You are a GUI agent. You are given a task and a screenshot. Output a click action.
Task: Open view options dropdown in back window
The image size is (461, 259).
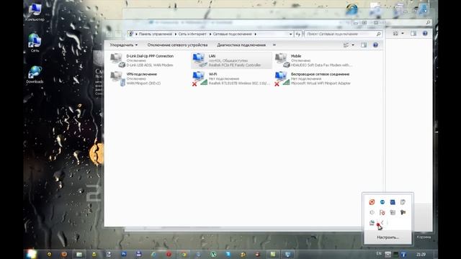point(403,34)
